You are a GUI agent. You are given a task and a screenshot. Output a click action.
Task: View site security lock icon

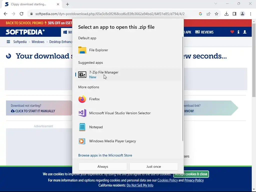[31, 14]
